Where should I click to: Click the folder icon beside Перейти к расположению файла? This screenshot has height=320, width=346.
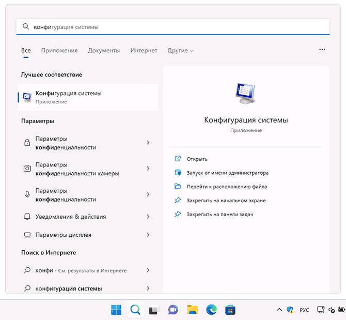click(178, 187)
